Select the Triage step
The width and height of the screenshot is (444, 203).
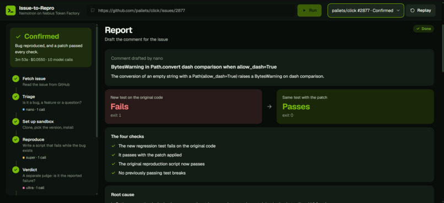51,103
